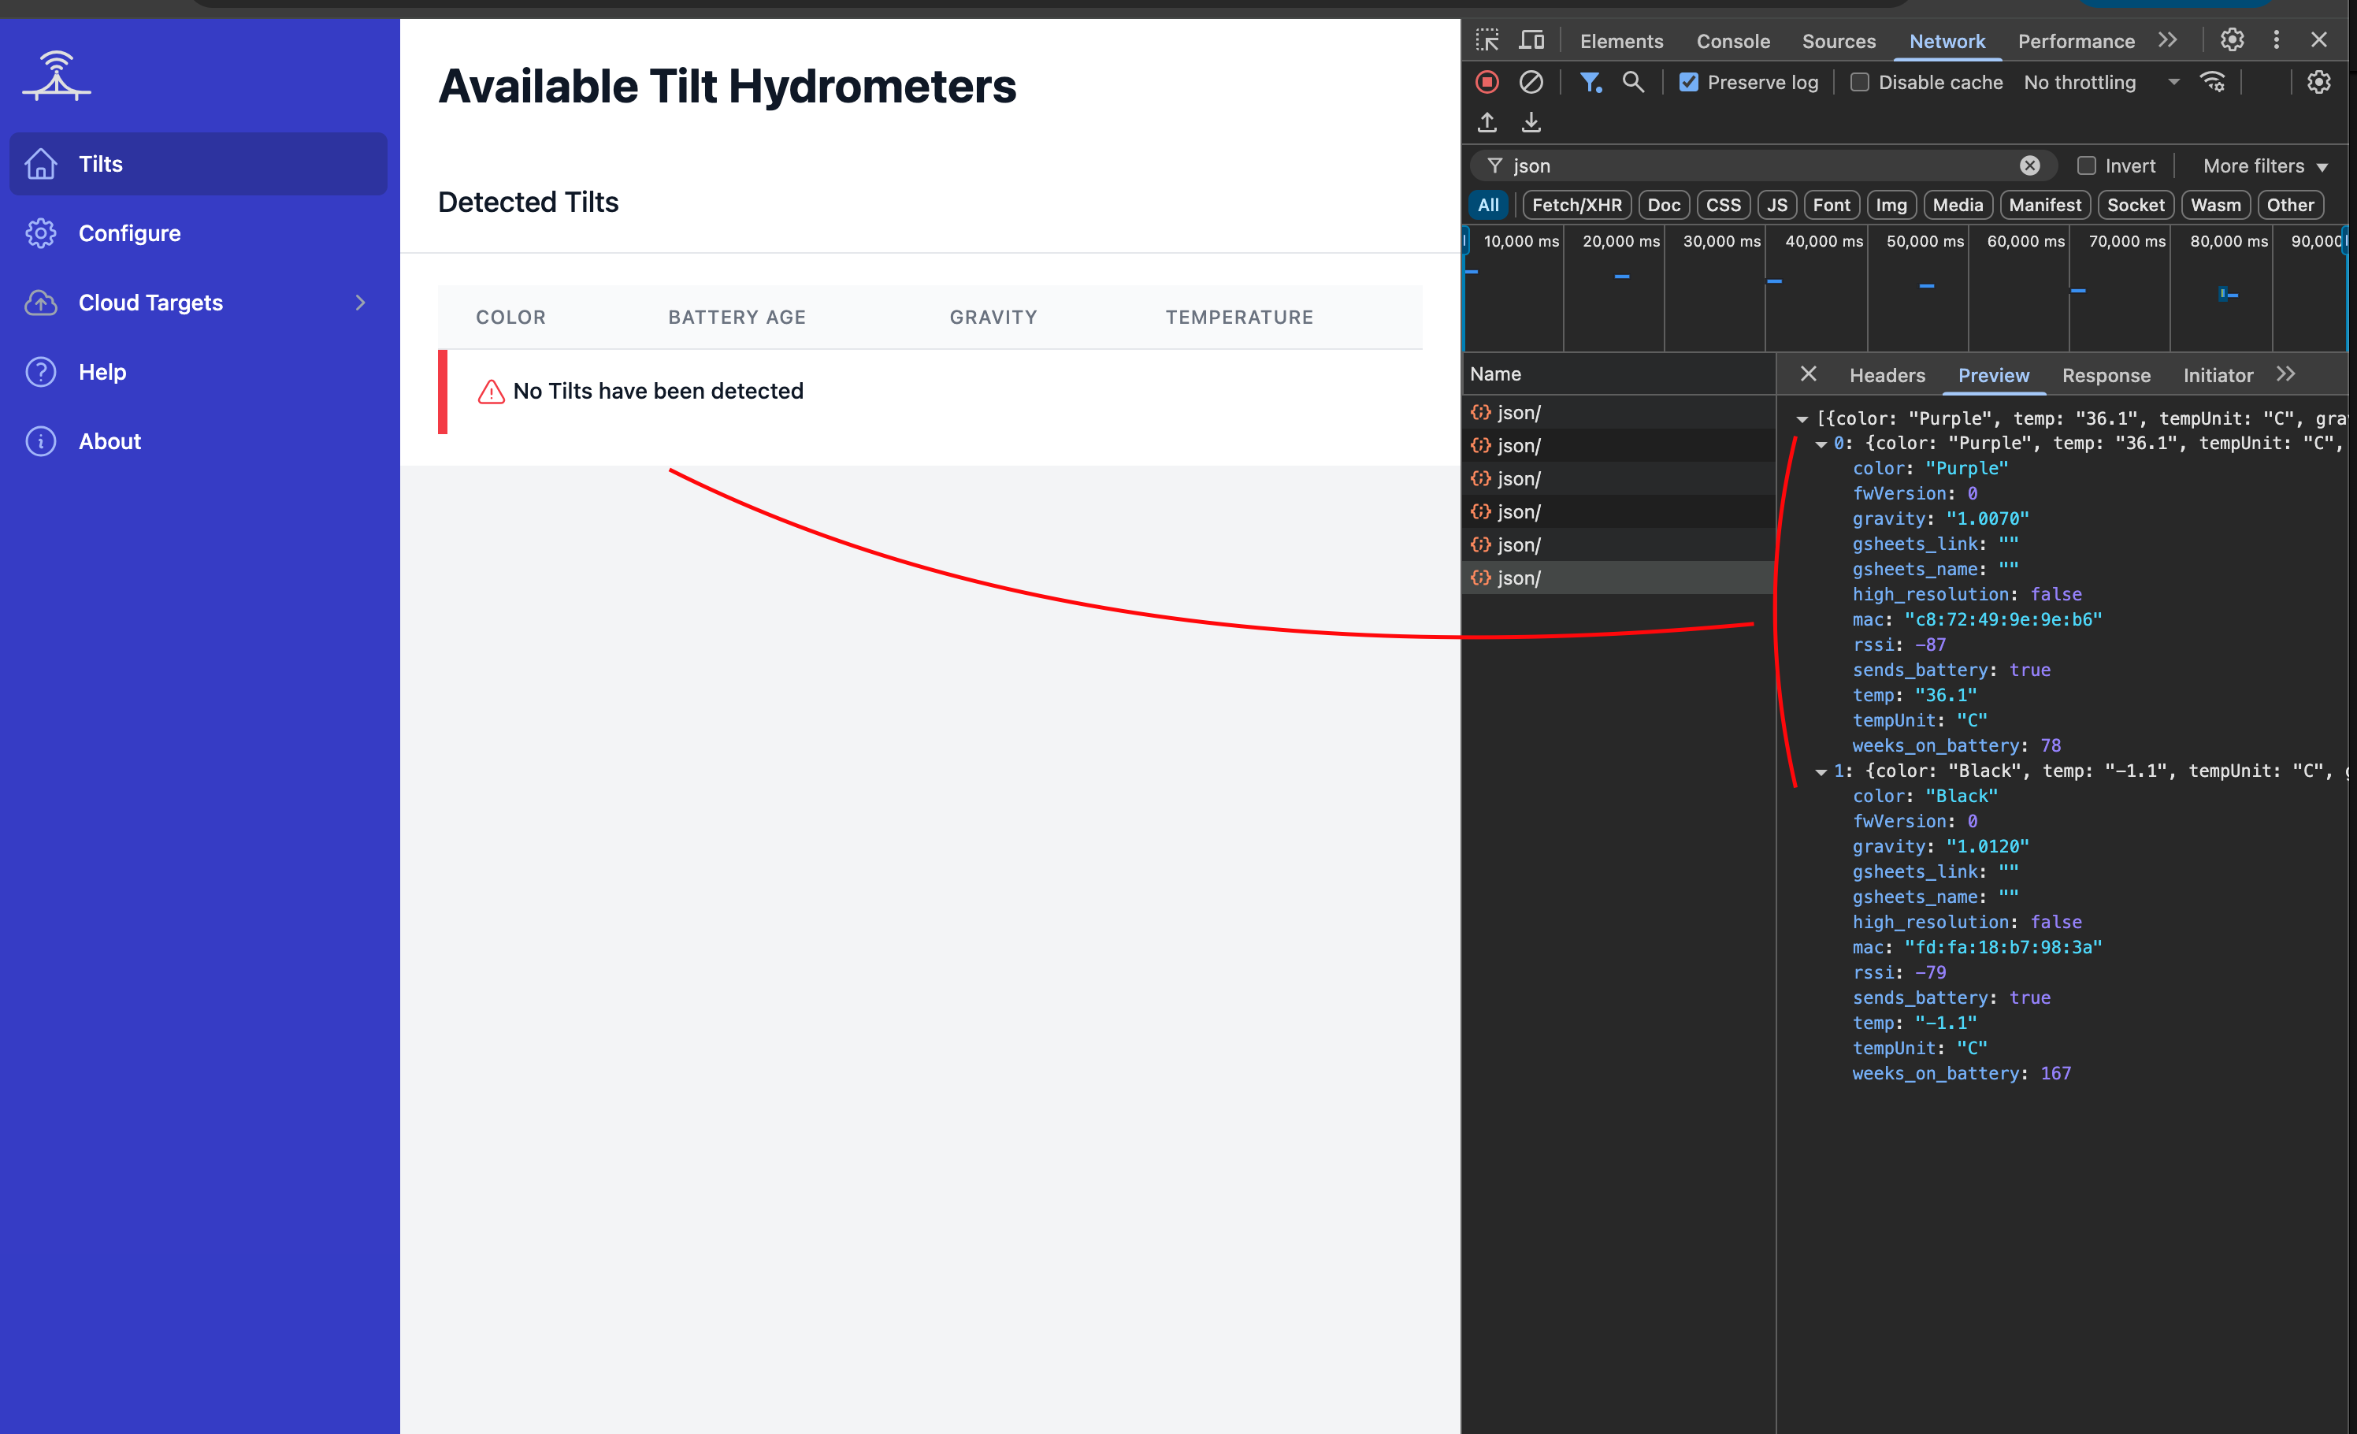
Task: Click the mac value "c8:72:49:9e:9e:b6"
Action: click(2003, 620)
